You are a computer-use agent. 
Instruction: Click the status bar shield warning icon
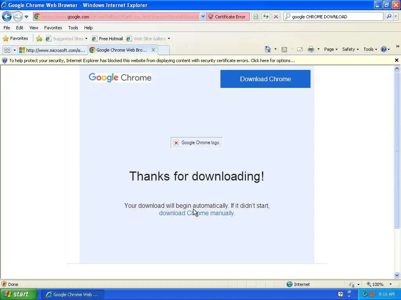tap(4, 284)
